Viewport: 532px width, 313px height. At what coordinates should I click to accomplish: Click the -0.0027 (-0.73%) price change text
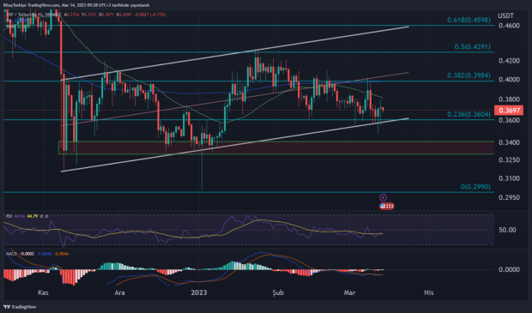(149, 15)
